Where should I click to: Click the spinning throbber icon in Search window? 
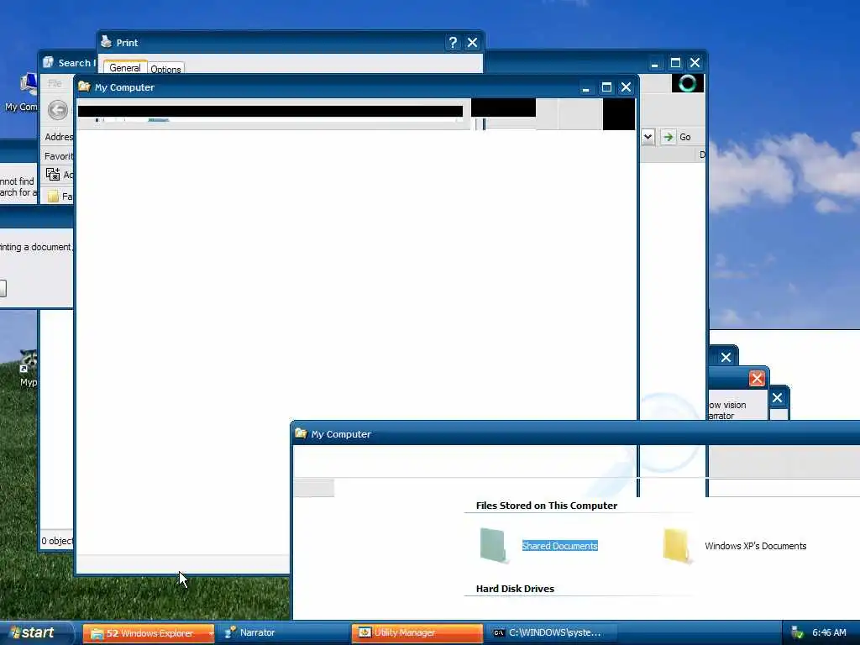688,83
